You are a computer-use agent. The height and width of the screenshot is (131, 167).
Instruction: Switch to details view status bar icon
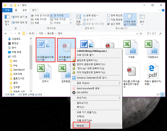[158, 95]
